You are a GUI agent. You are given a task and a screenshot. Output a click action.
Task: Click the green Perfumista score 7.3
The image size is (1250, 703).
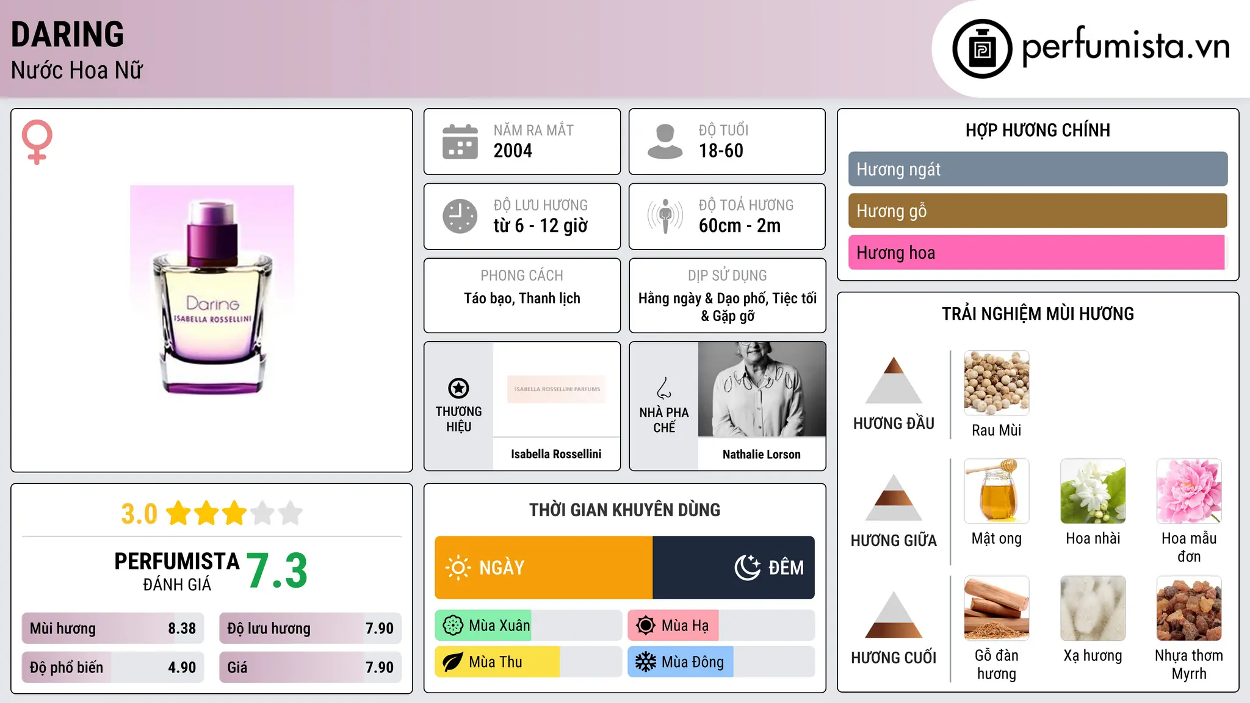point(277,571)
